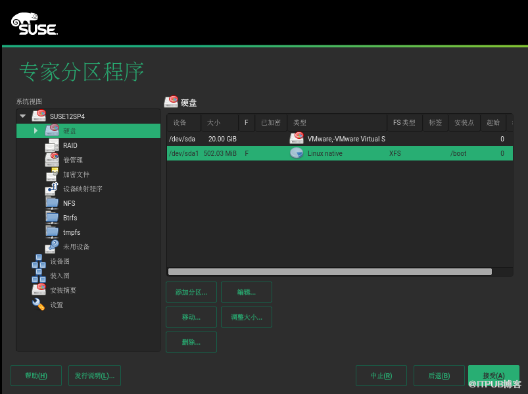Click the disk icon in /dev/sda row
This screenshot has width=528, height=394.
pyautogui.click(x=297, y=138)
